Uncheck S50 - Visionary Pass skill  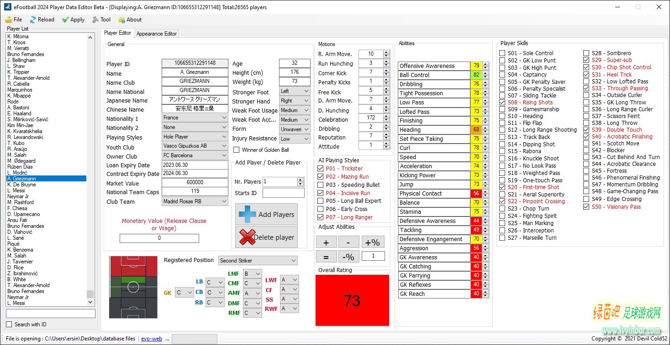[x=586, y=207]
